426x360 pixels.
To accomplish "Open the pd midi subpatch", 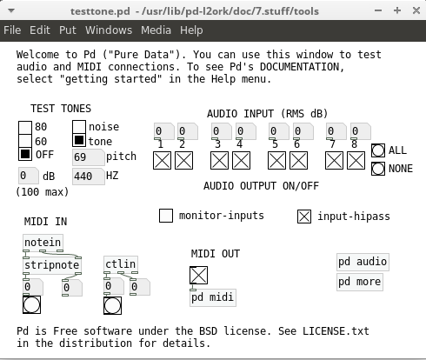I will [x=213, y=297].
